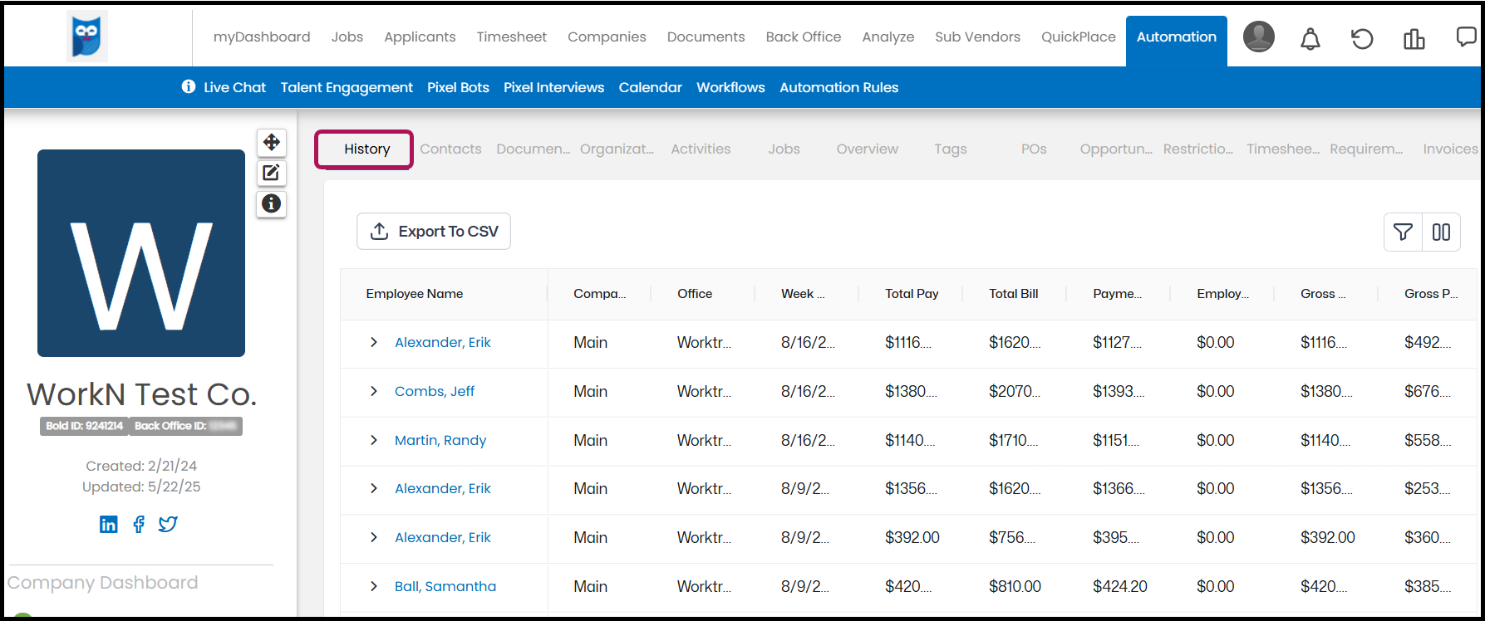
Task: Open the Automation Rules menu item
Action: point(838,87)
